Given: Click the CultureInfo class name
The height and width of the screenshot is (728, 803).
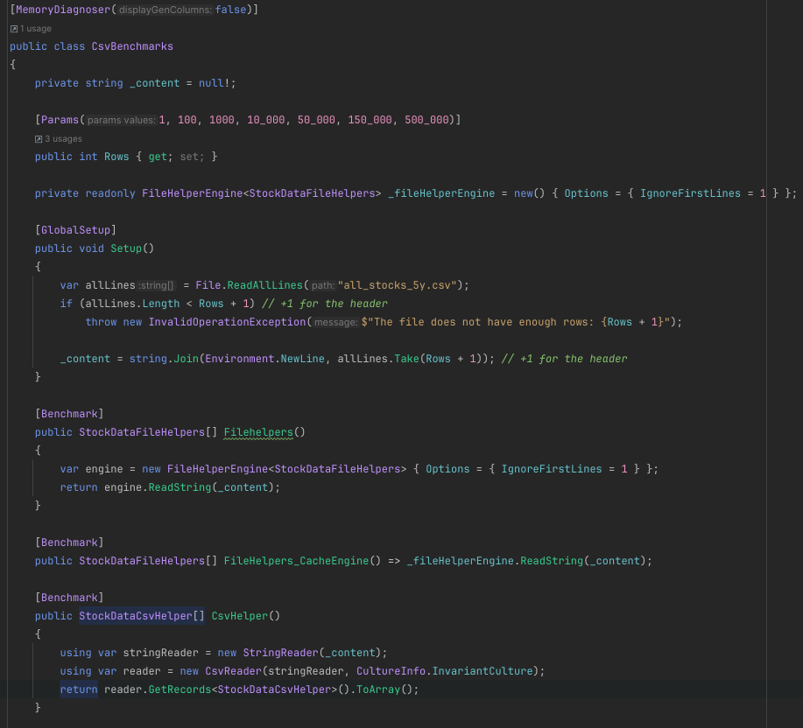Looking at the screenshot, I should point(391,672).
